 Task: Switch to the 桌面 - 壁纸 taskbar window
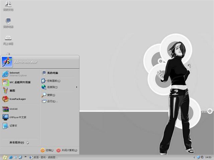(x=44, y=157)
